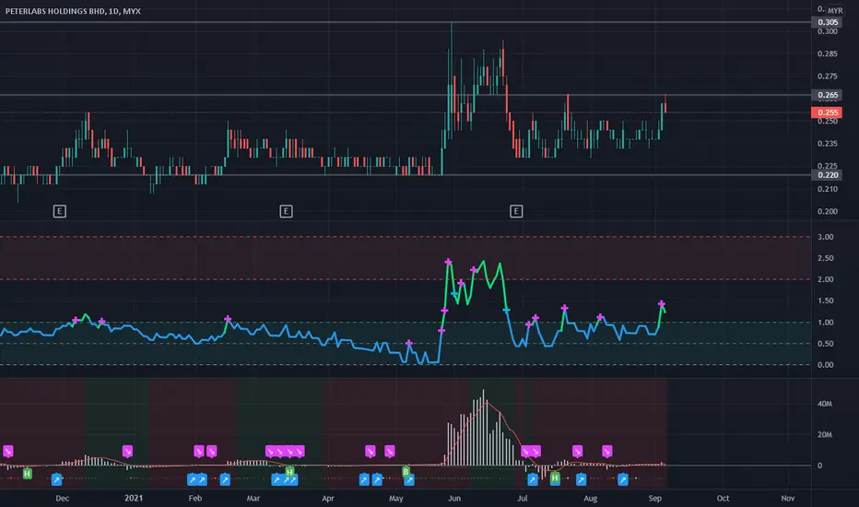
Task: Click the 0.285 price on the price scale
Action: pyautogui.click(x=828, y=53)
